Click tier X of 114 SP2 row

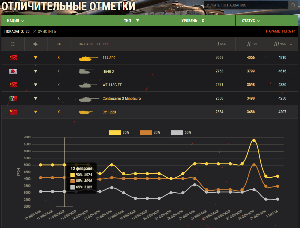pos(59,58)
